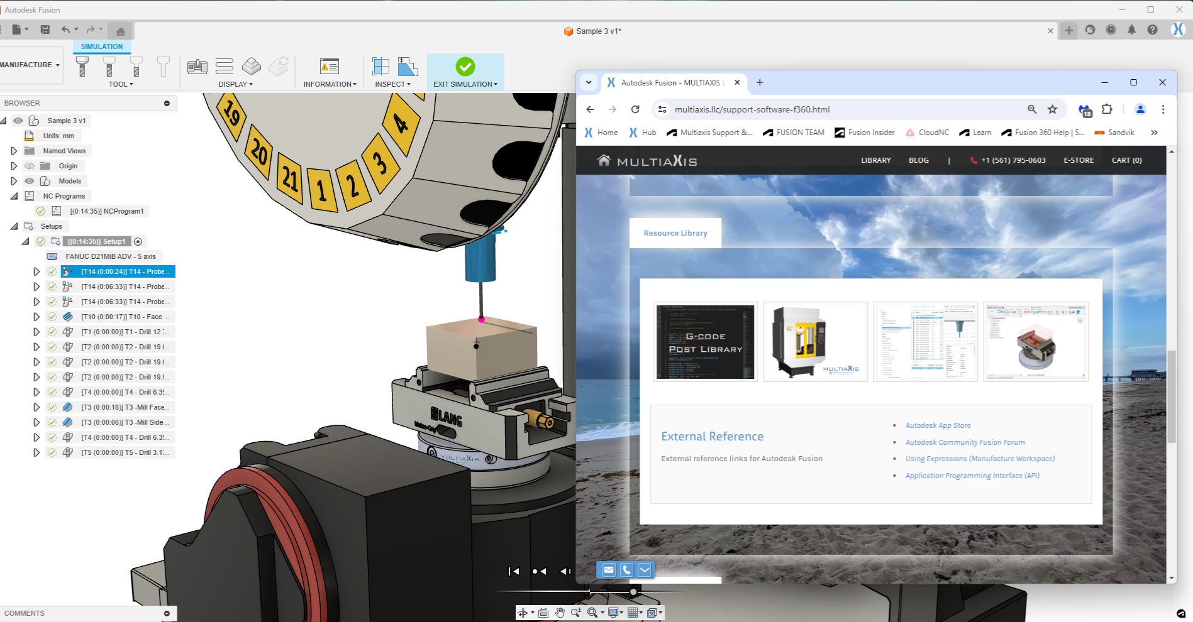Click the Save icon in Fusion's quick access toolbar

click(x=45, y=30)
